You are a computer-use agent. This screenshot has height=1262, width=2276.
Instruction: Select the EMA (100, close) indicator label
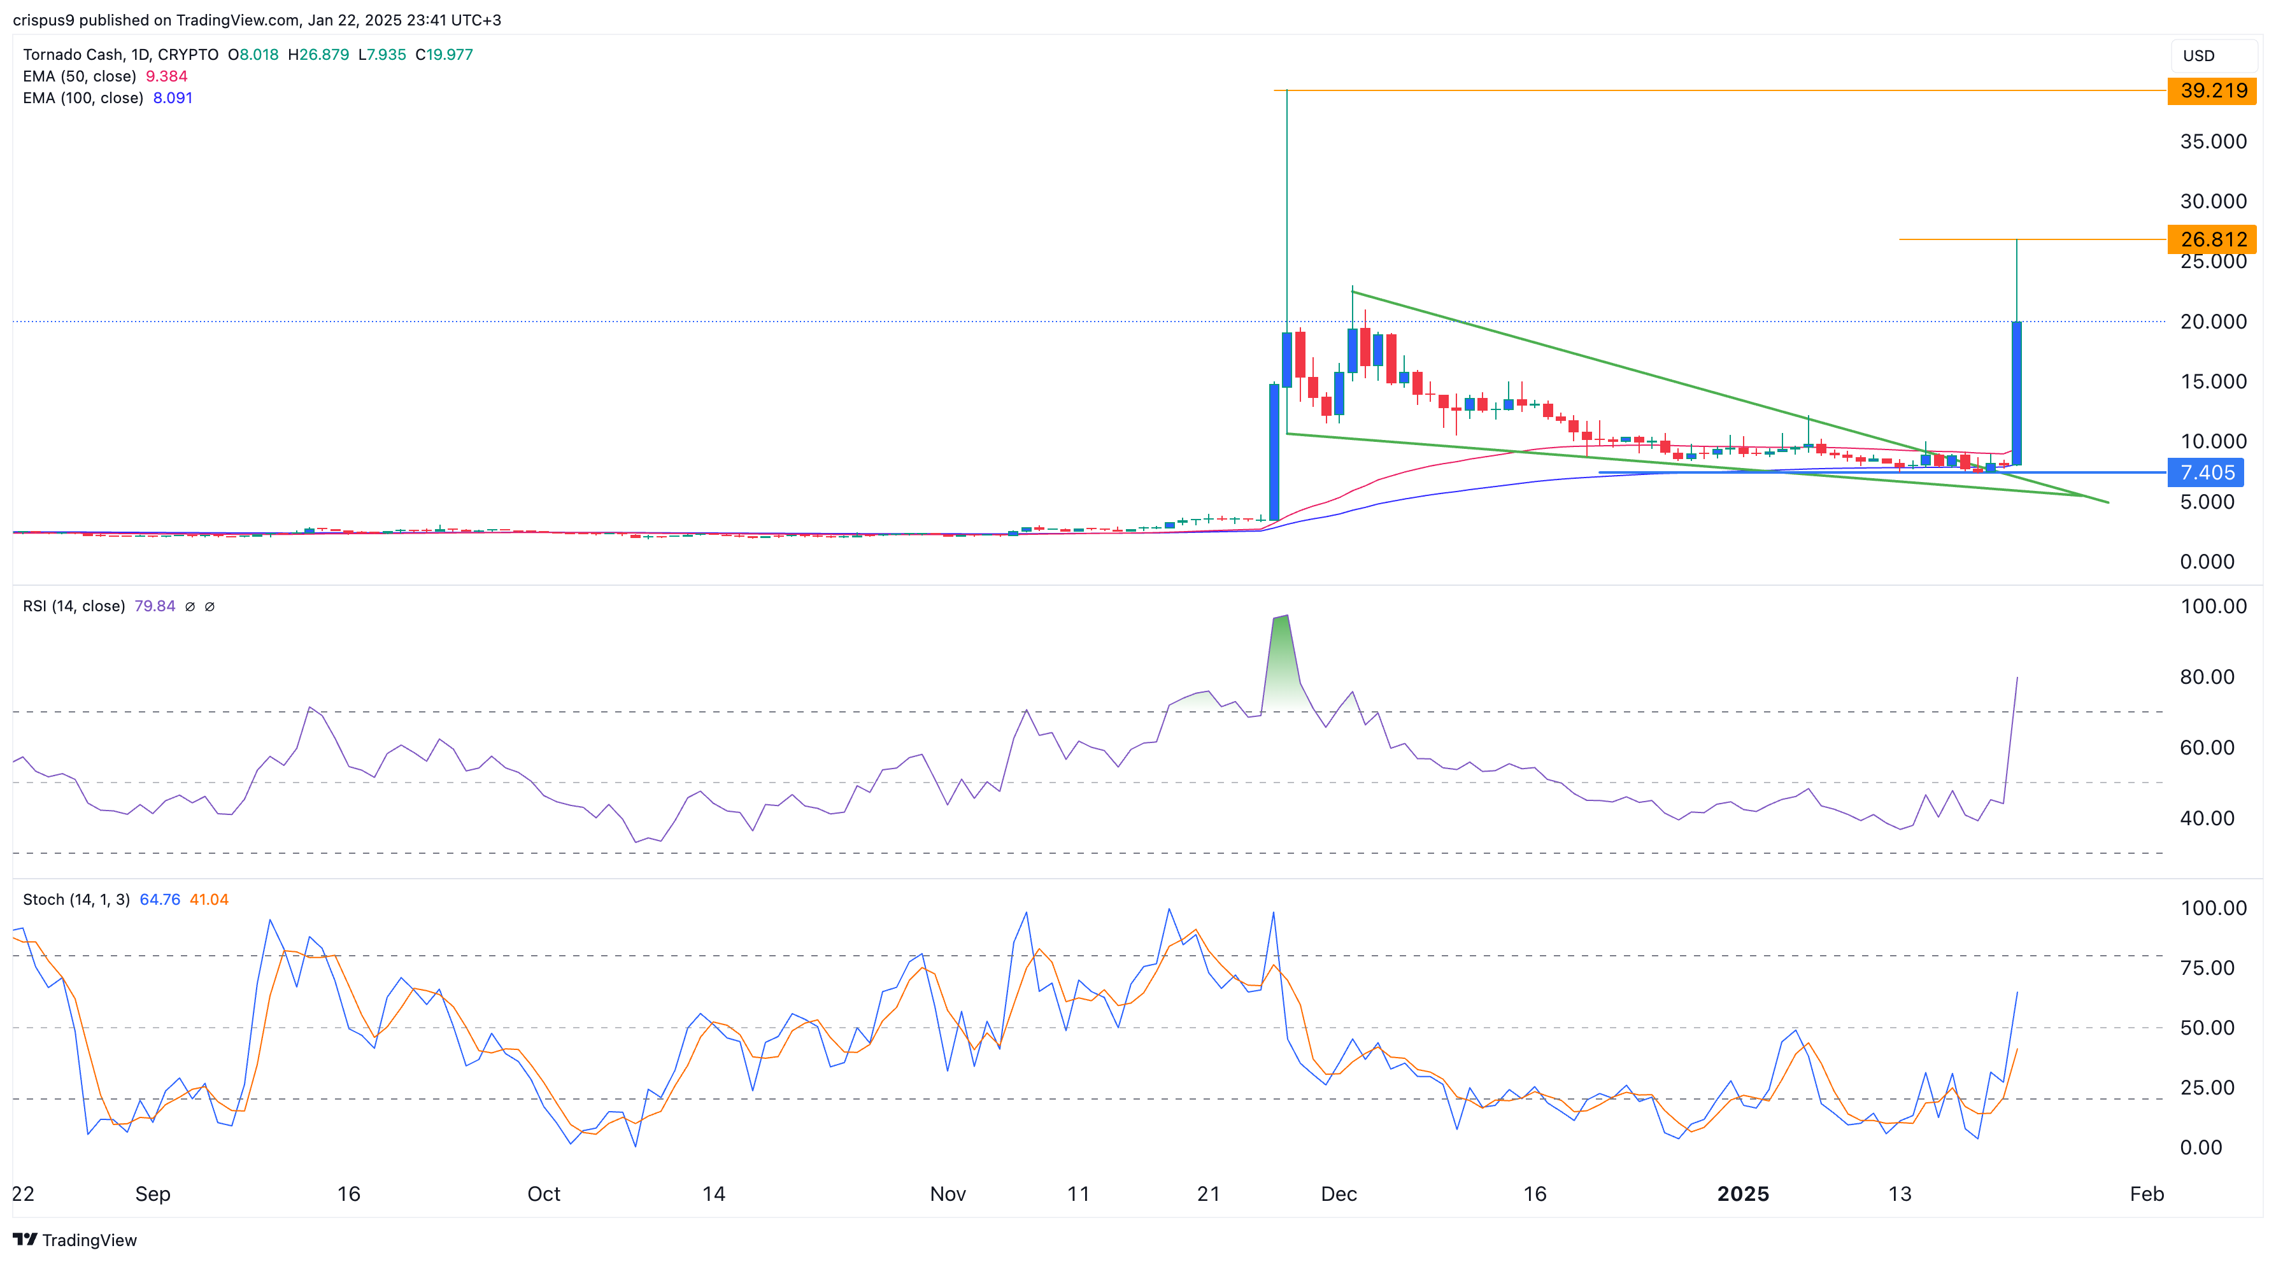pos(83,98)
